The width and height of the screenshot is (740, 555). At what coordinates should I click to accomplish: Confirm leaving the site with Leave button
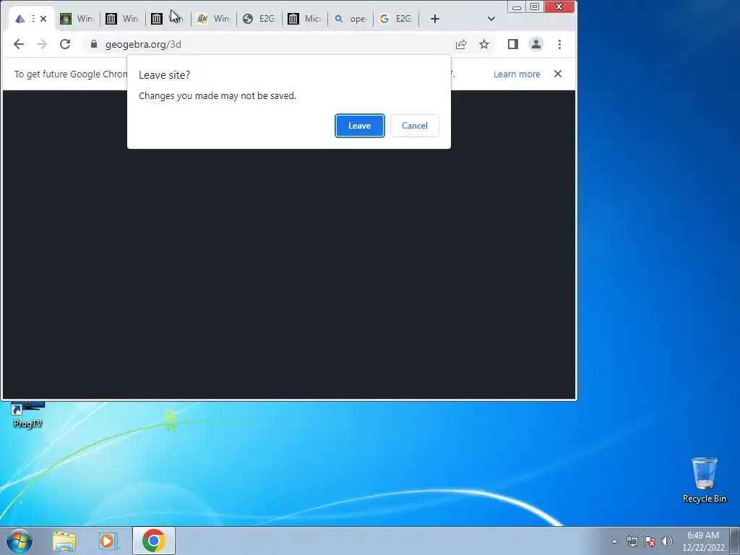click(360, 126)
